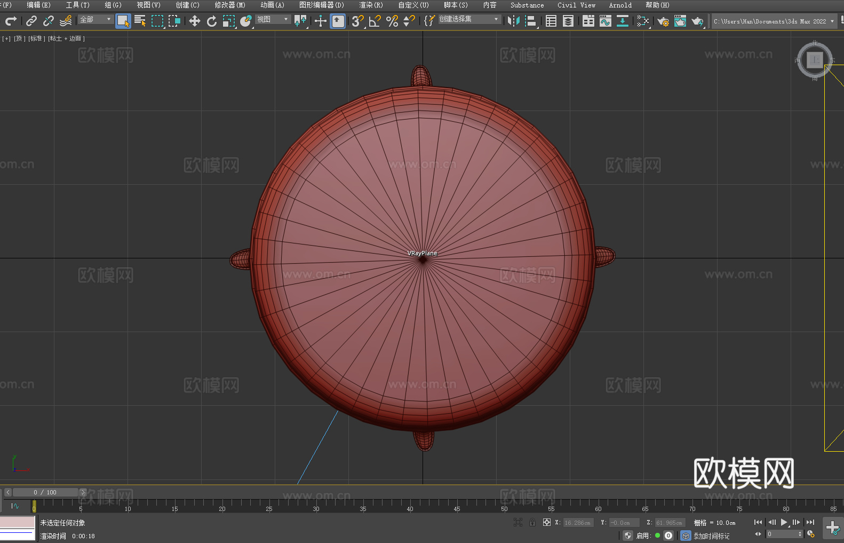Viewport: 844px width, 543px height.
Task: Toggle Selection Lock padlock icon
Action: tap(532, 522)
